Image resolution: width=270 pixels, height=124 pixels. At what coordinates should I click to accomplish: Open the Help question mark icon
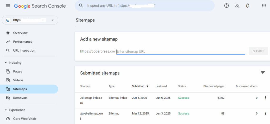[x=226, y=6]
